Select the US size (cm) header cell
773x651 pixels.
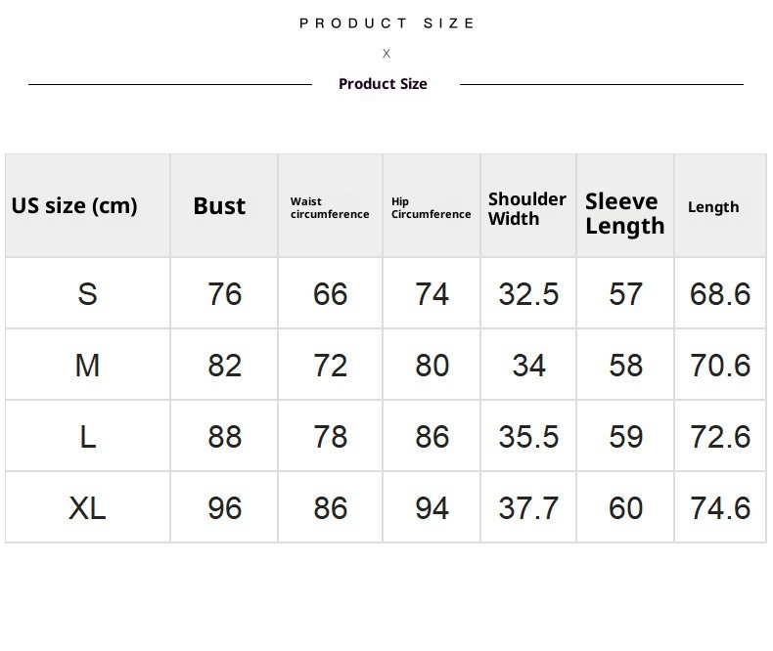(x=74, y=206)
